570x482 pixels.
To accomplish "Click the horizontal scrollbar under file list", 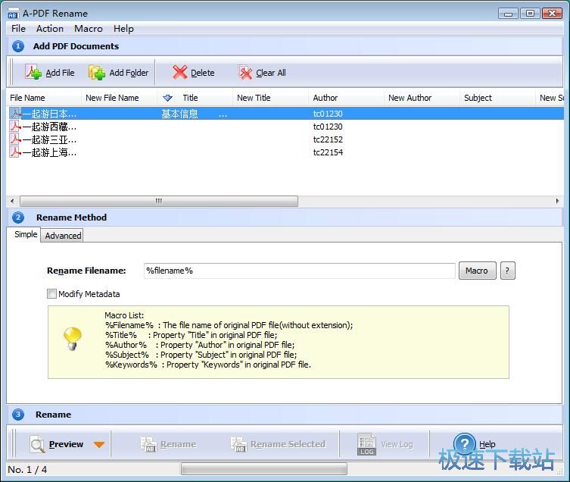I will pyautogui.click(x=159, y=202).
